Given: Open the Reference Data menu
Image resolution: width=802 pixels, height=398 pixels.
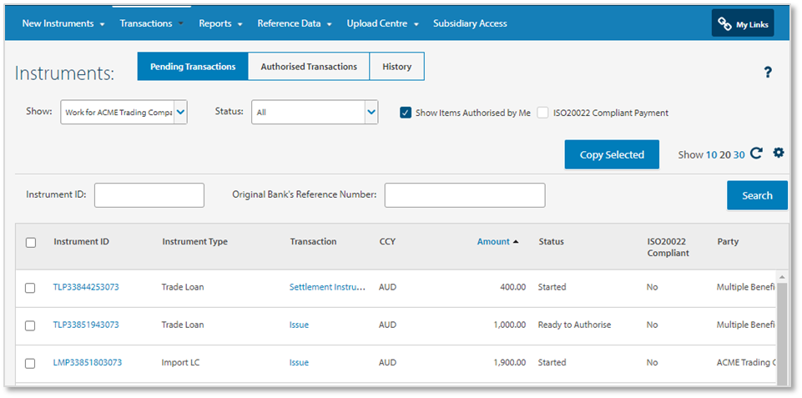Looking at the screenshot, I should click(x=295, y=23).
